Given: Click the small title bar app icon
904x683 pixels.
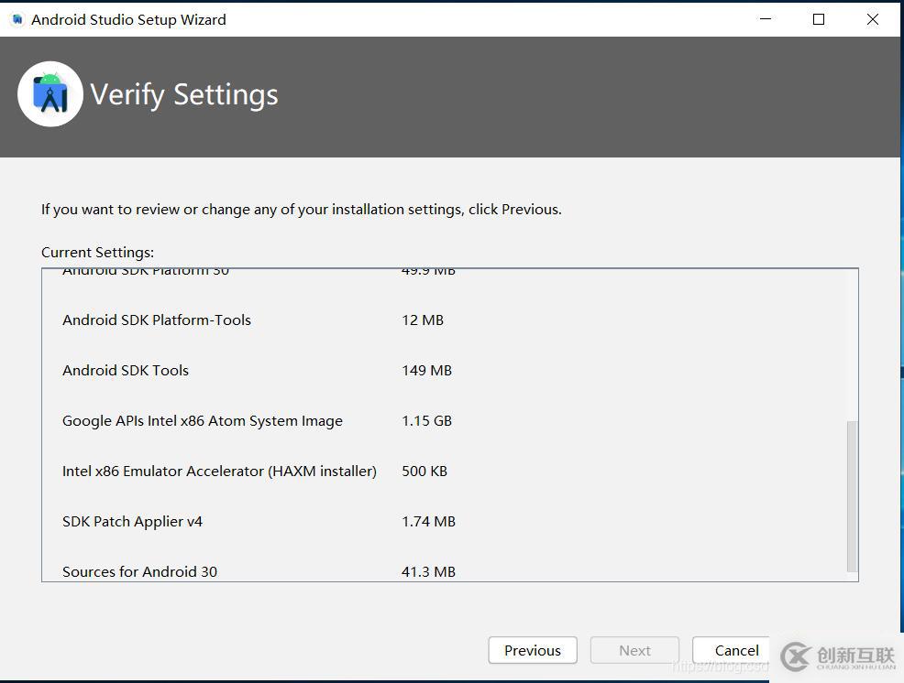Looking at the screenshot, I should [17, 19].
